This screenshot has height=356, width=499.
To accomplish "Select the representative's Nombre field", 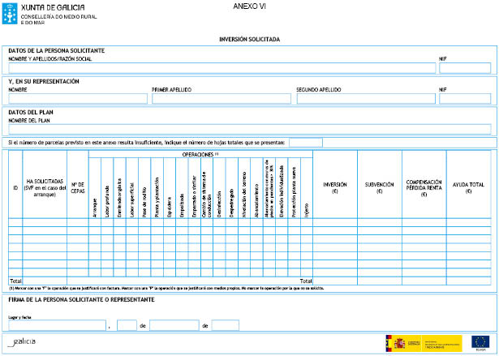I will (x=78, y=99).
